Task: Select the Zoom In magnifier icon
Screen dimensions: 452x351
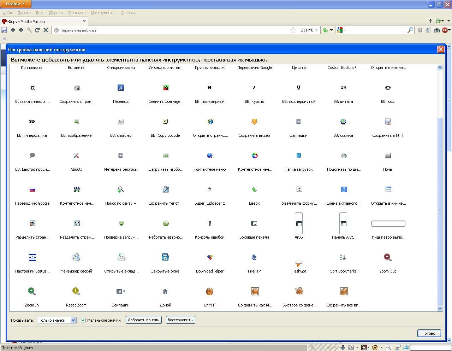Action: coord(32,291)
